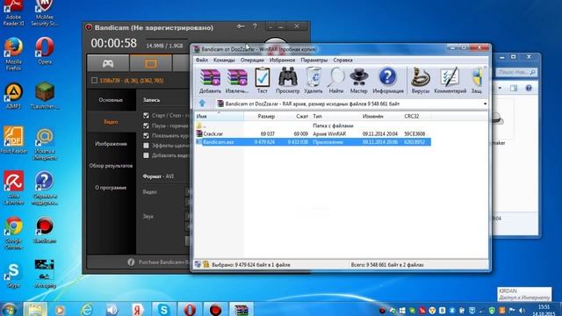Select Bandicam screen rectangle recording mode tab
Viewport: 562px width, 316px height.
(x=150, y=64)
